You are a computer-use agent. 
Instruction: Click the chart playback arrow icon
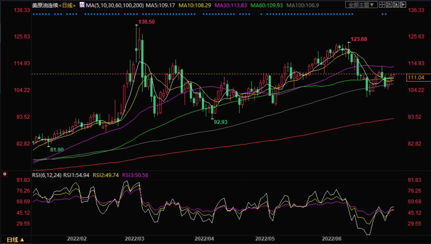[x=396, y=5]
